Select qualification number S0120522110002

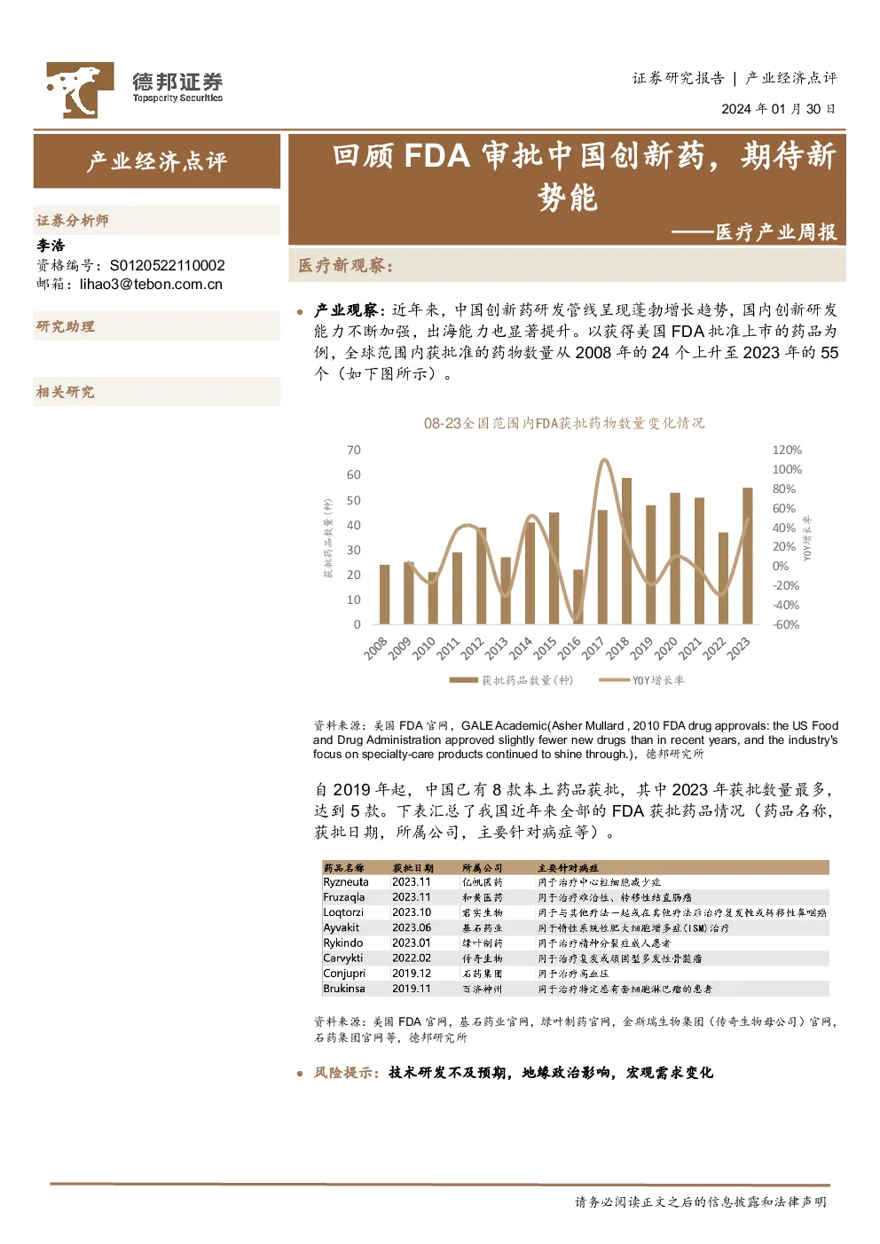point(167,266)
